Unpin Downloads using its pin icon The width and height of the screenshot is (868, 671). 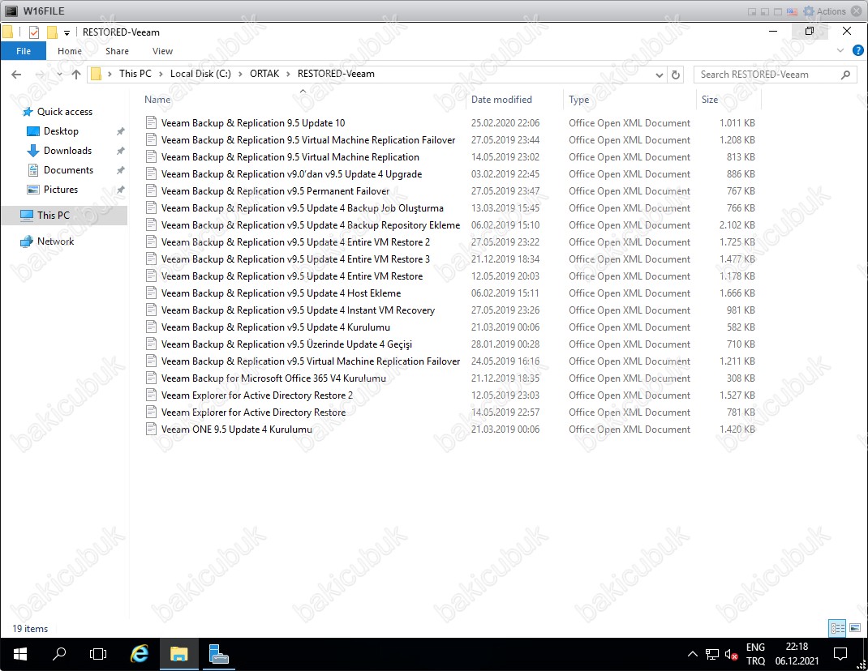tap(120, 151)
